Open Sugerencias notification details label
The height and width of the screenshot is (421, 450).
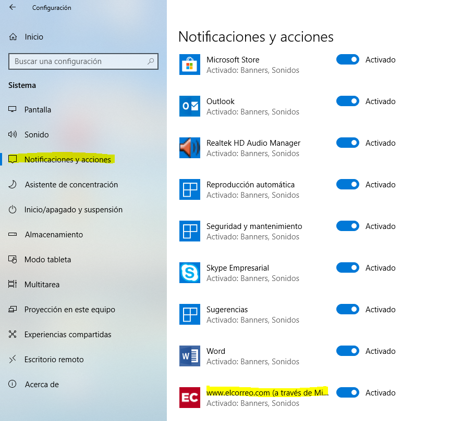pyautogui.click(x=227, y=310)
